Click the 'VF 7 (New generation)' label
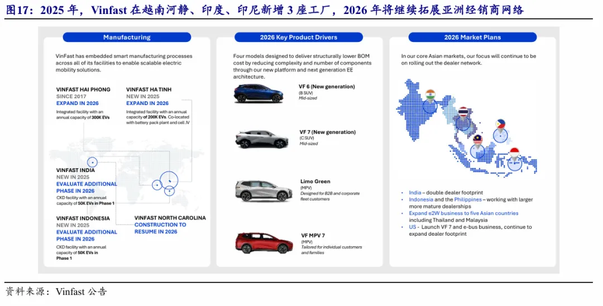 [328, 132]
